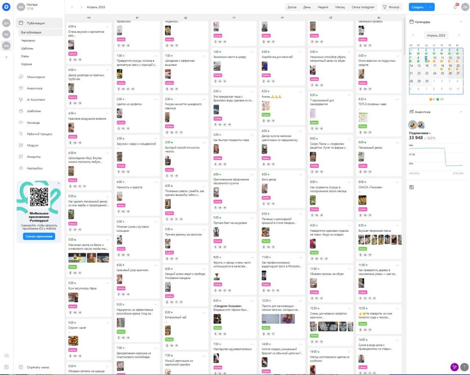This screenshot has width=470, height=375.
Task: Open Черновики submenu item
Action: point(28,40)
